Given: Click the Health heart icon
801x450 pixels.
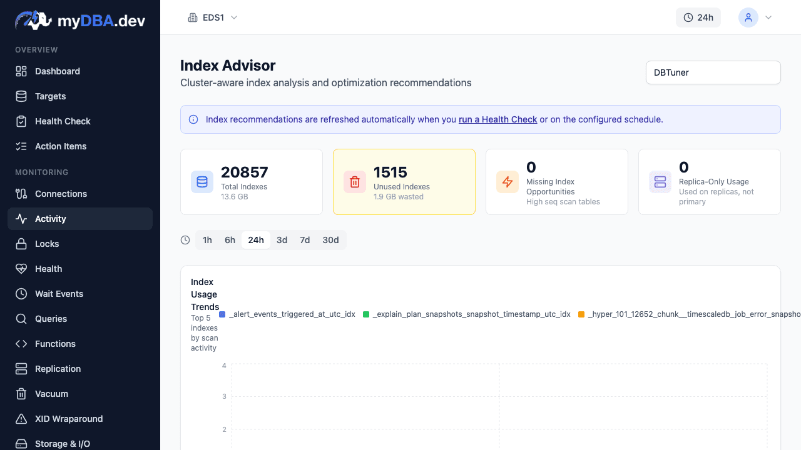Looking at the screenshot, I should (x=21, y=269).
